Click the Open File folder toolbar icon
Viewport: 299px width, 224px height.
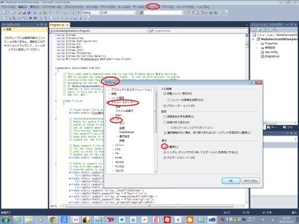[x=19, y=12]
